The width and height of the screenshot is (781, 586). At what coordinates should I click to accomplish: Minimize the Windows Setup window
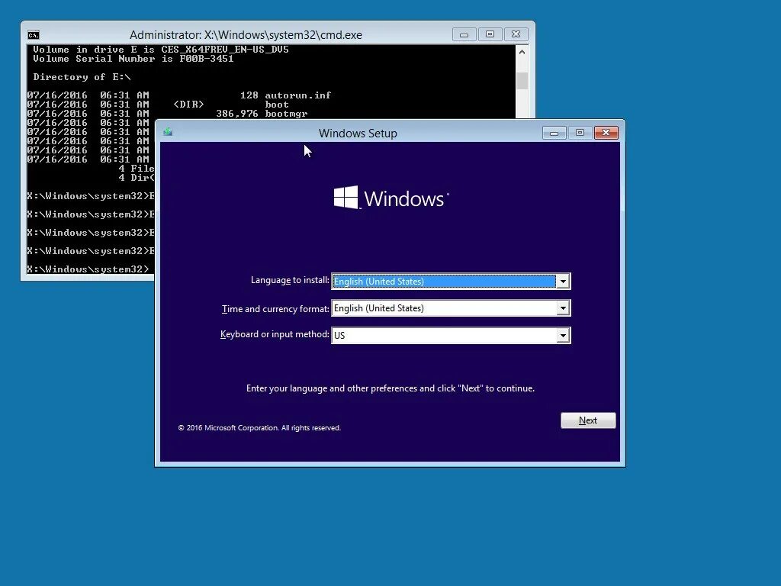[x=554, y=133]
